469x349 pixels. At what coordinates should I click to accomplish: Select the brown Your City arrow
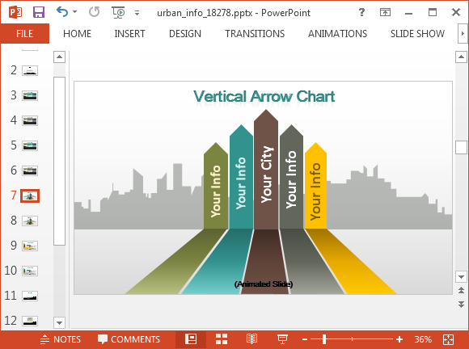(x=266, y=170)
